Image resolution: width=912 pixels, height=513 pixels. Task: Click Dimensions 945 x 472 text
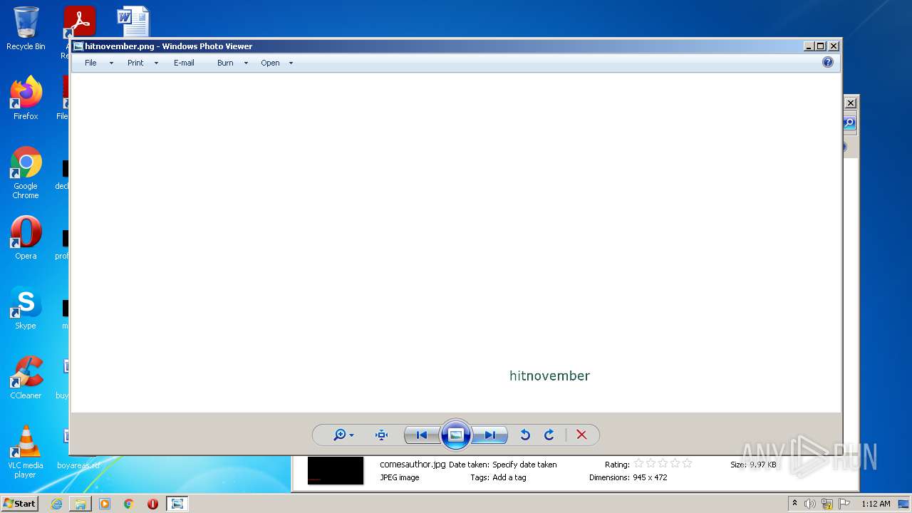click(628, 477)
